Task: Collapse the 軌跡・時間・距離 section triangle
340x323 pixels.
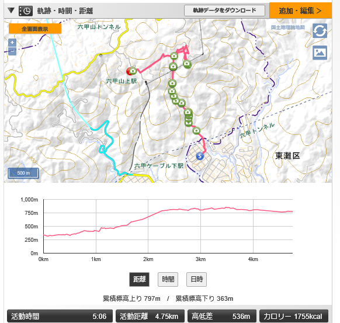Action: tap(11, 11)
